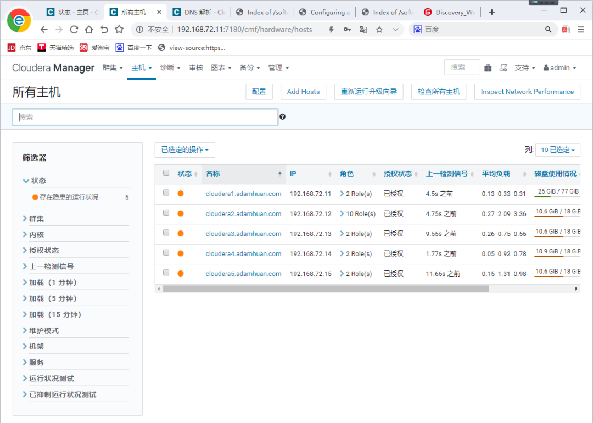Open the 10 已选定 columns dropdown
The height and width of the screenshot is (423, 593).
pos(558,150)
